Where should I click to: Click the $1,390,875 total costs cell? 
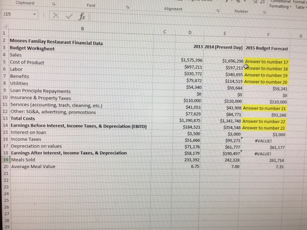190,120
